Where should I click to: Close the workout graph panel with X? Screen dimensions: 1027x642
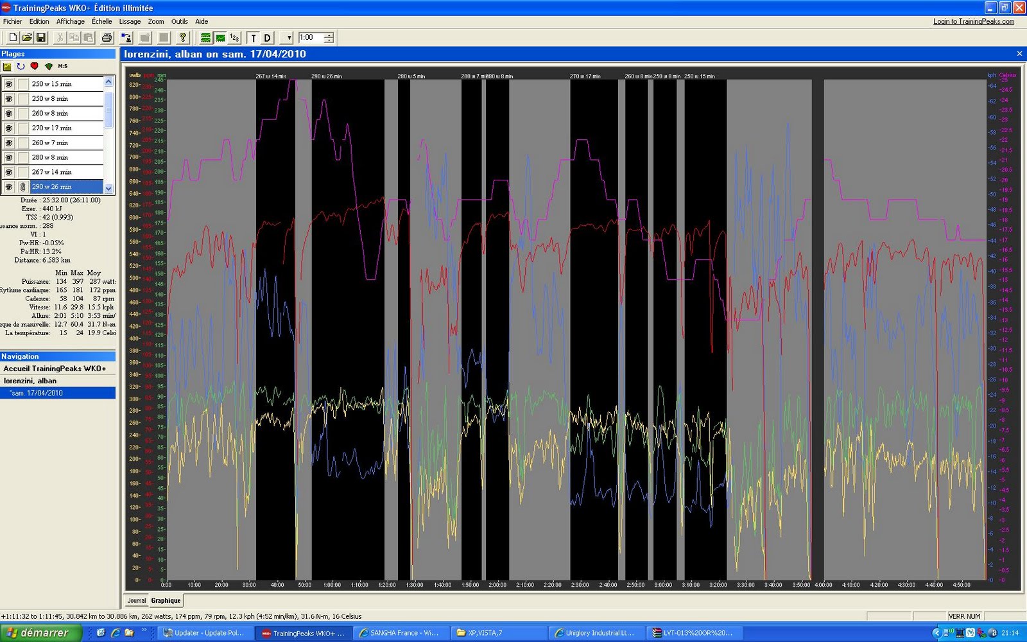(1019, 54)
